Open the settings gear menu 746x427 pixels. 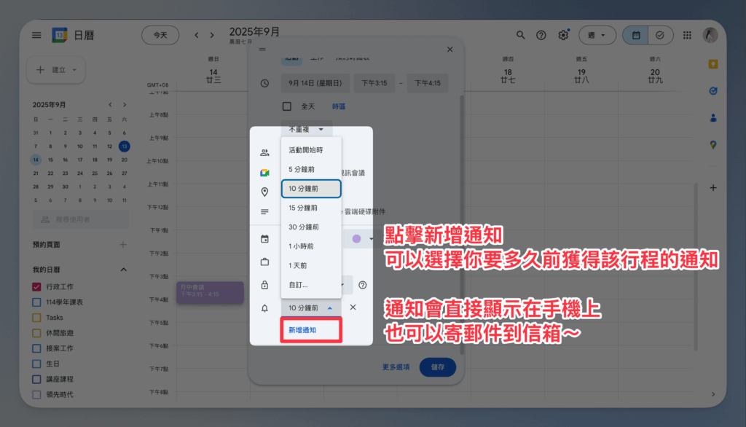pyautogui.click(x=563, y=35)
